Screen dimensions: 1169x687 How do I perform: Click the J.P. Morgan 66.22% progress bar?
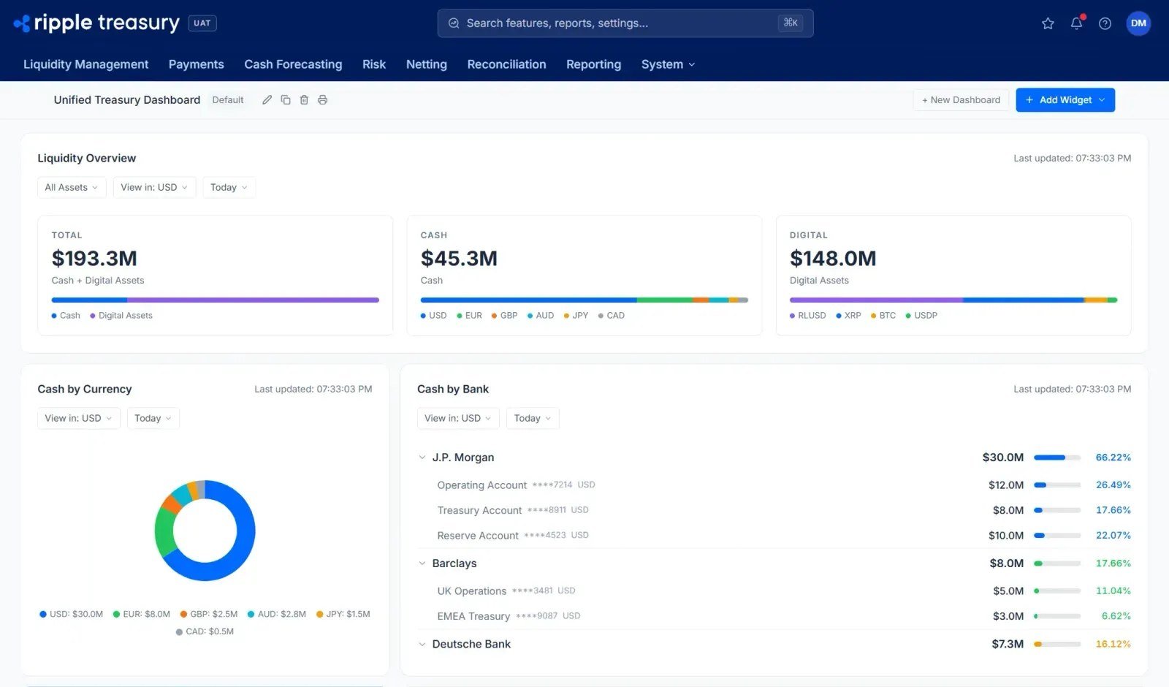click(x=1057, y=458)
